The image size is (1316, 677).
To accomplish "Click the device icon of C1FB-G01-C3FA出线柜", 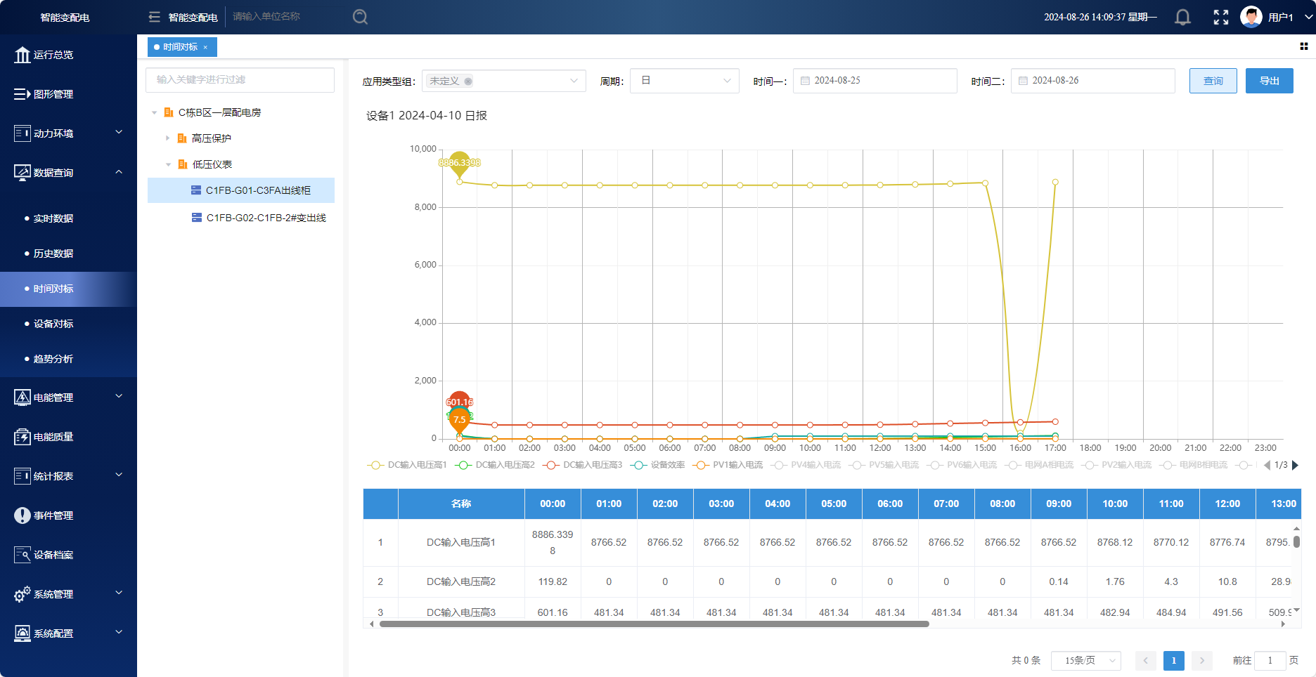I will point(196,190).
